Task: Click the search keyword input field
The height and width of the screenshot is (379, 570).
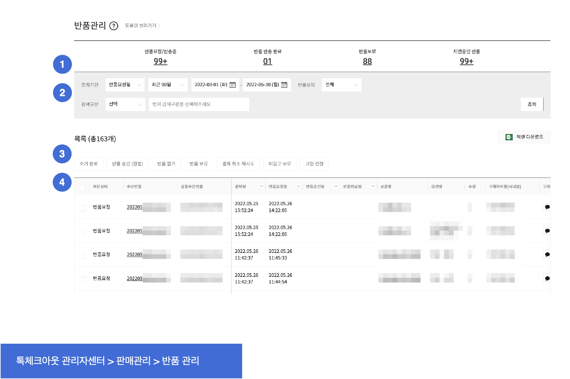Action: [199, 104]
